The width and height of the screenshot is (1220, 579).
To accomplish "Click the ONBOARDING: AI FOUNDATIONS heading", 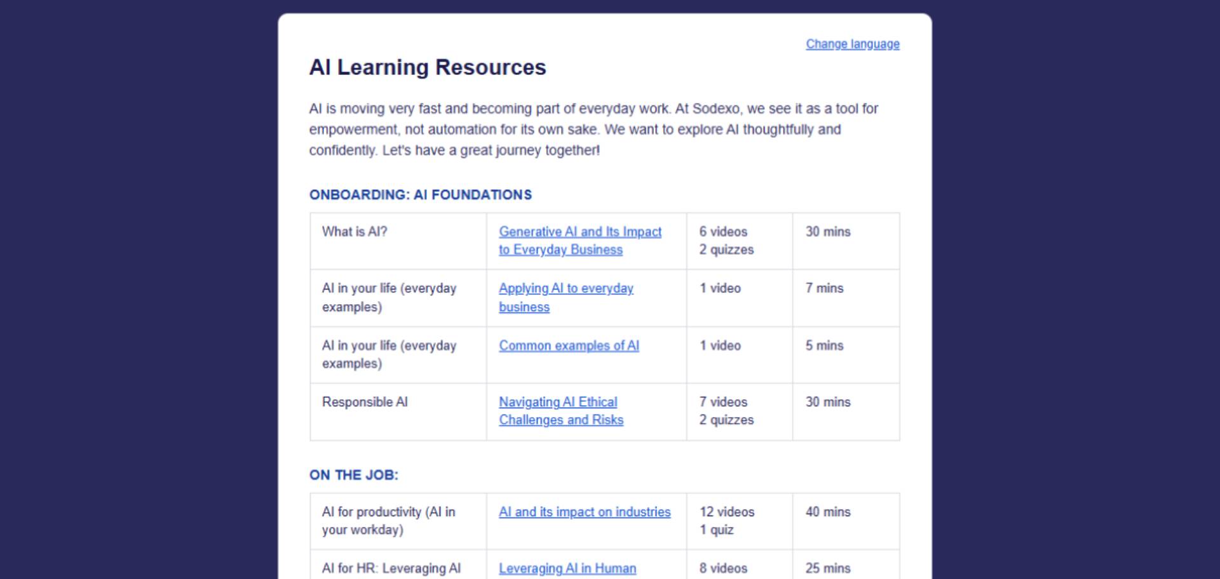I will pos(421,195).
